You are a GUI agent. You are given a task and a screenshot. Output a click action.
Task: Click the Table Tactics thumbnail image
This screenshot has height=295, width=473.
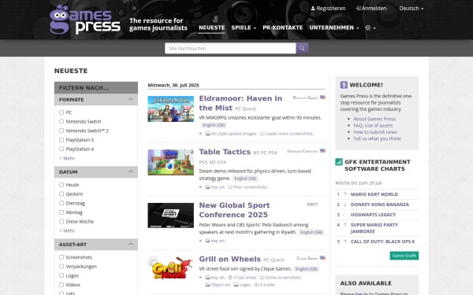click(x=171, y=162)
